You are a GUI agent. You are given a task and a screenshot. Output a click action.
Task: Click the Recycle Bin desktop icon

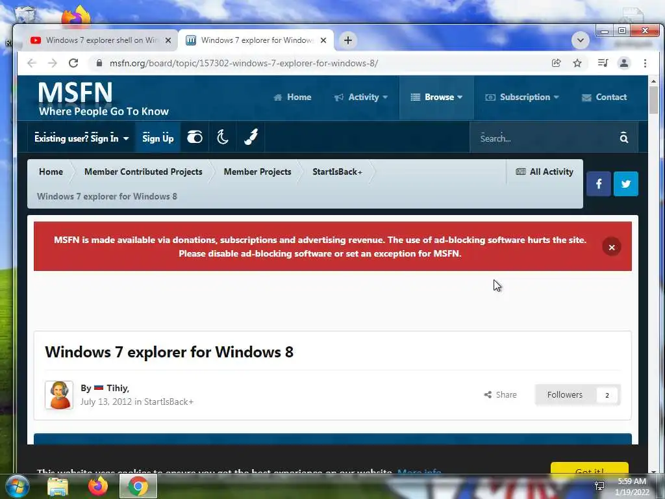[25, 14]
